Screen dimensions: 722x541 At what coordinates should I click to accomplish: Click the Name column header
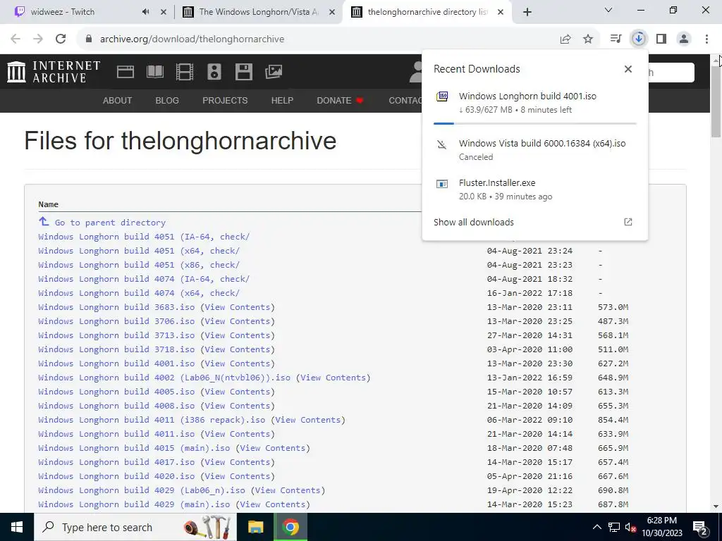pyautogui.click(x=49, y=204)
